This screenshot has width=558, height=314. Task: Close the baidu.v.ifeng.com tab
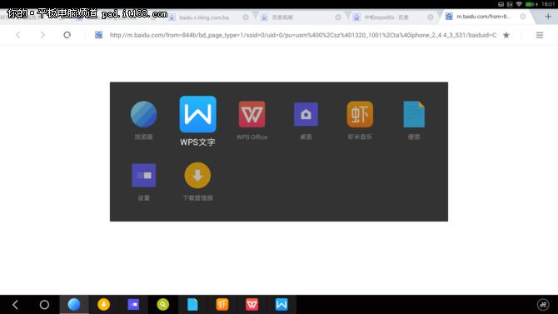point(246,17)
